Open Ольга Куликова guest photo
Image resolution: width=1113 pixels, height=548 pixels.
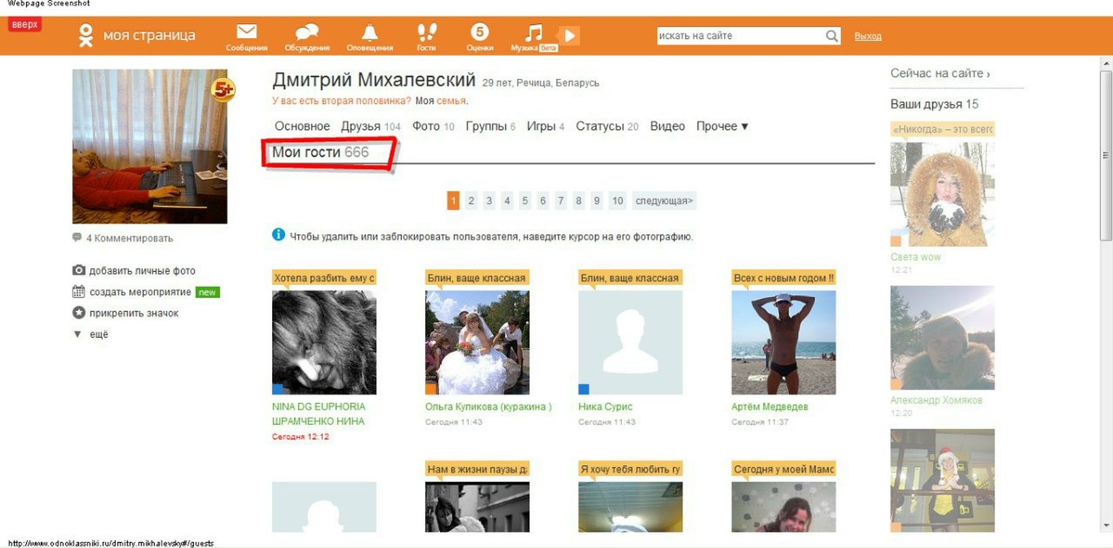click(x=477, y=343)
